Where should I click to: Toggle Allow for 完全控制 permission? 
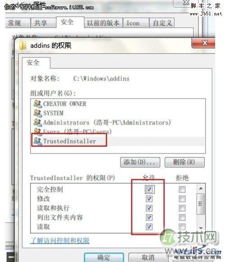pyautogui.click(x=149, y=190)
